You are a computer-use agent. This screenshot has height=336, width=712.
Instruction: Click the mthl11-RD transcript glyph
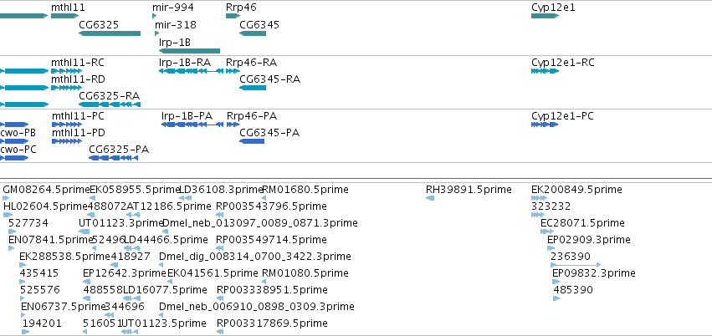(66, 88)
